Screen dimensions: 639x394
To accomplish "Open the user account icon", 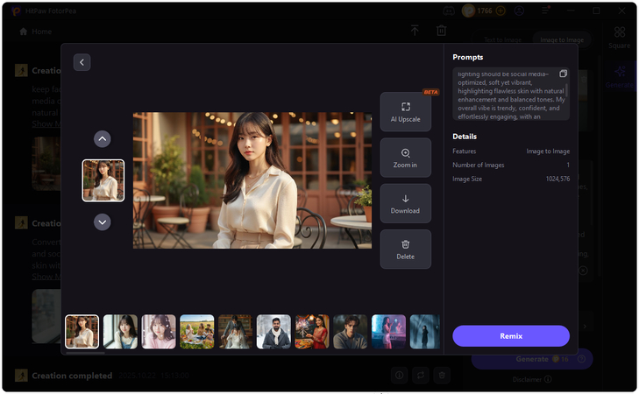I will tap(519, 11).
